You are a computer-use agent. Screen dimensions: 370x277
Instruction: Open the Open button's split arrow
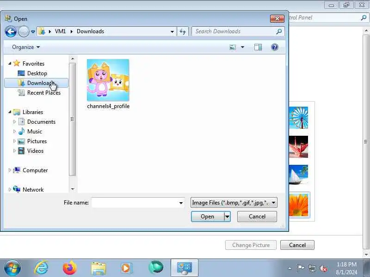click(x=227, y=217)
